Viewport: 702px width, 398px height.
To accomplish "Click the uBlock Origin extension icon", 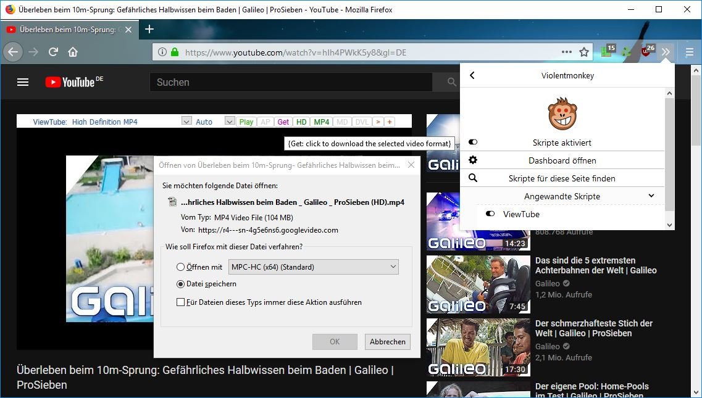I will click(646, 52).
